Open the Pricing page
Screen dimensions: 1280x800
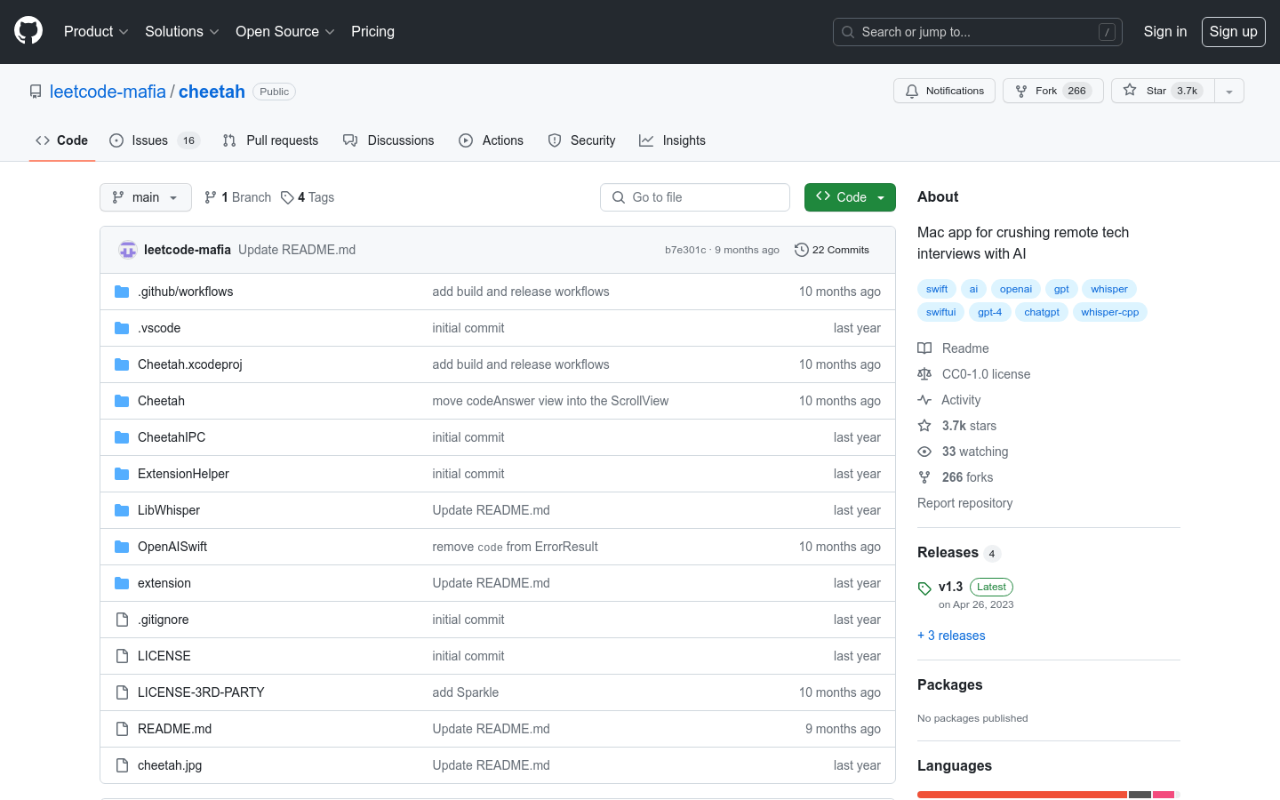coord(372,31)
